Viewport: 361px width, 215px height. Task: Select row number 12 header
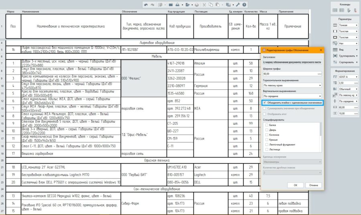(x=2, y=101)
